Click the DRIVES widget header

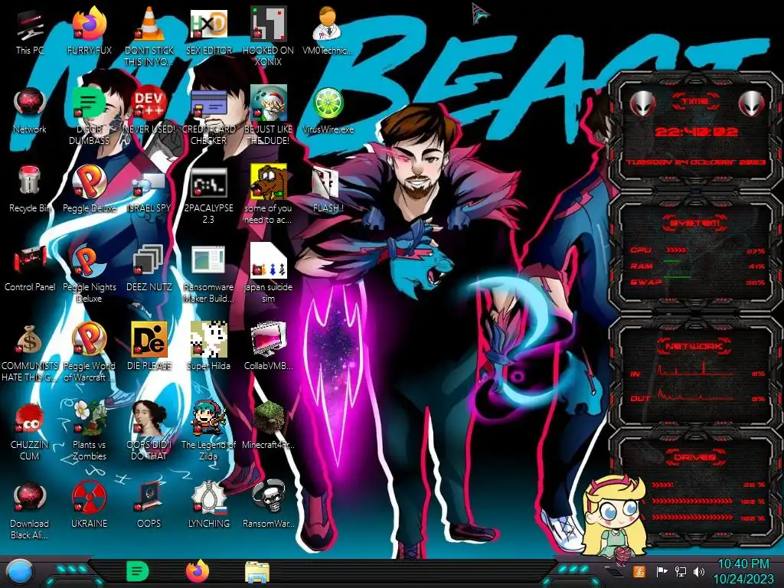(695, 457)
